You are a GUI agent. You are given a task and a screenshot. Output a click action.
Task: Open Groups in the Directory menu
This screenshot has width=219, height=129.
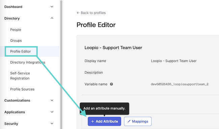16,41
